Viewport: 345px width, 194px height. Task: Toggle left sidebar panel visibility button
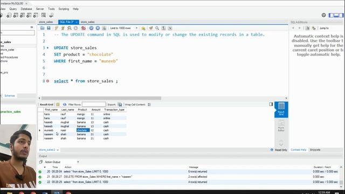tap(331, 15)
